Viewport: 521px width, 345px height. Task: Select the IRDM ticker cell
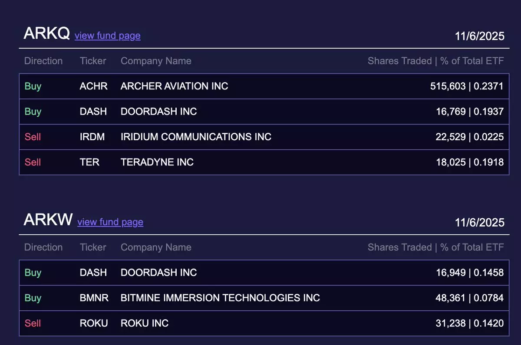point(92,137)
